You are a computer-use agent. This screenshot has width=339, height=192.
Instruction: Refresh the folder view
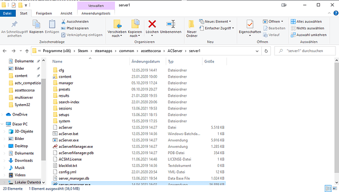[x=266, y=51]
